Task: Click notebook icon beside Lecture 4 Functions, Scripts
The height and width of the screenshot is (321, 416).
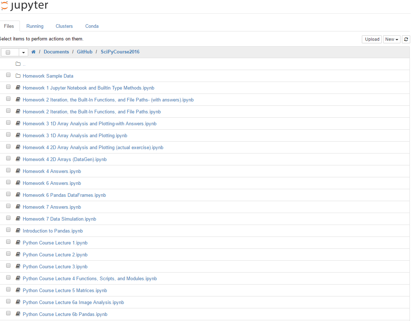Action: tap(18, 278)
